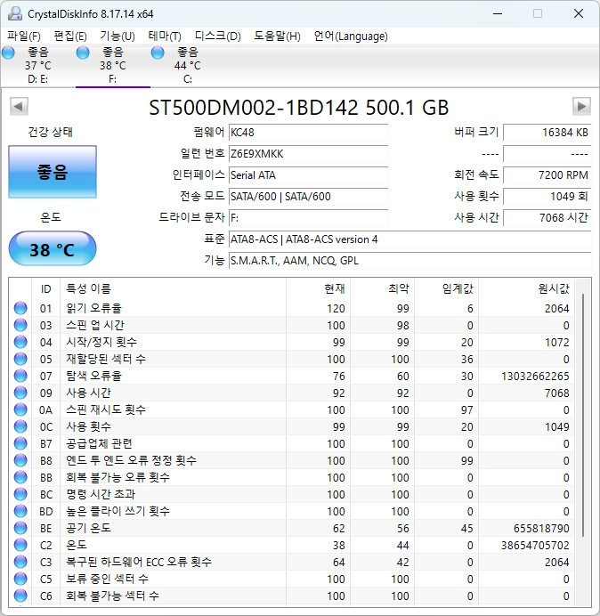The width and height of the screenshot is (600, 616).
Task: Click status orb for BC 명령 시간 초과
Action: pyautogui.click(x=20, y=494)
